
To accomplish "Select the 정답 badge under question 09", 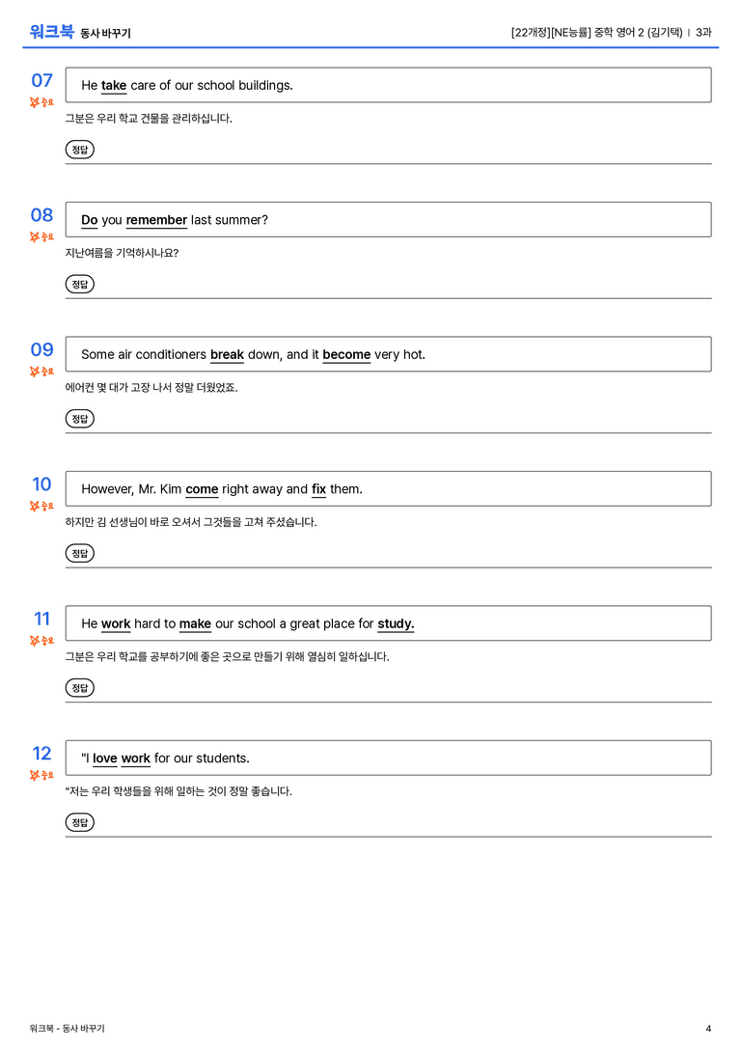I will [79, 418].
